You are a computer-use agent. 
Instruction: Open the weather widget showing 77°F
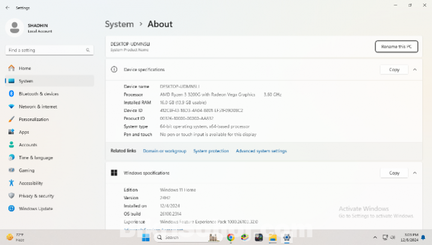coord(16,237)
